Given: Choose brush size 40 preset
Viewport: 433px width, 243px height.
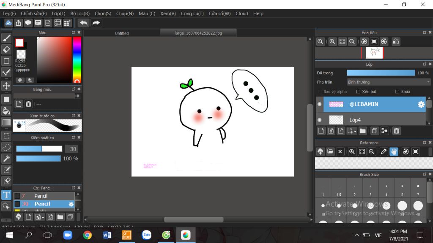Looking at the screenshot, I should pos(418,207).
